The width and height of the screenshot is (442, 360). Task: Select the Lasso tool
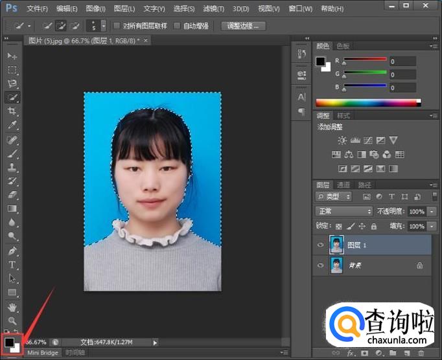[x=12, y=84]
